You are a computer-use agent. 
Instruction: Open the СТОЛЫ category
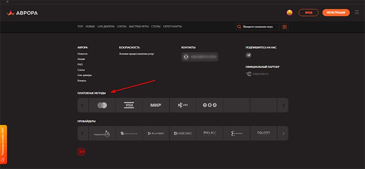(x=156, y=26)
